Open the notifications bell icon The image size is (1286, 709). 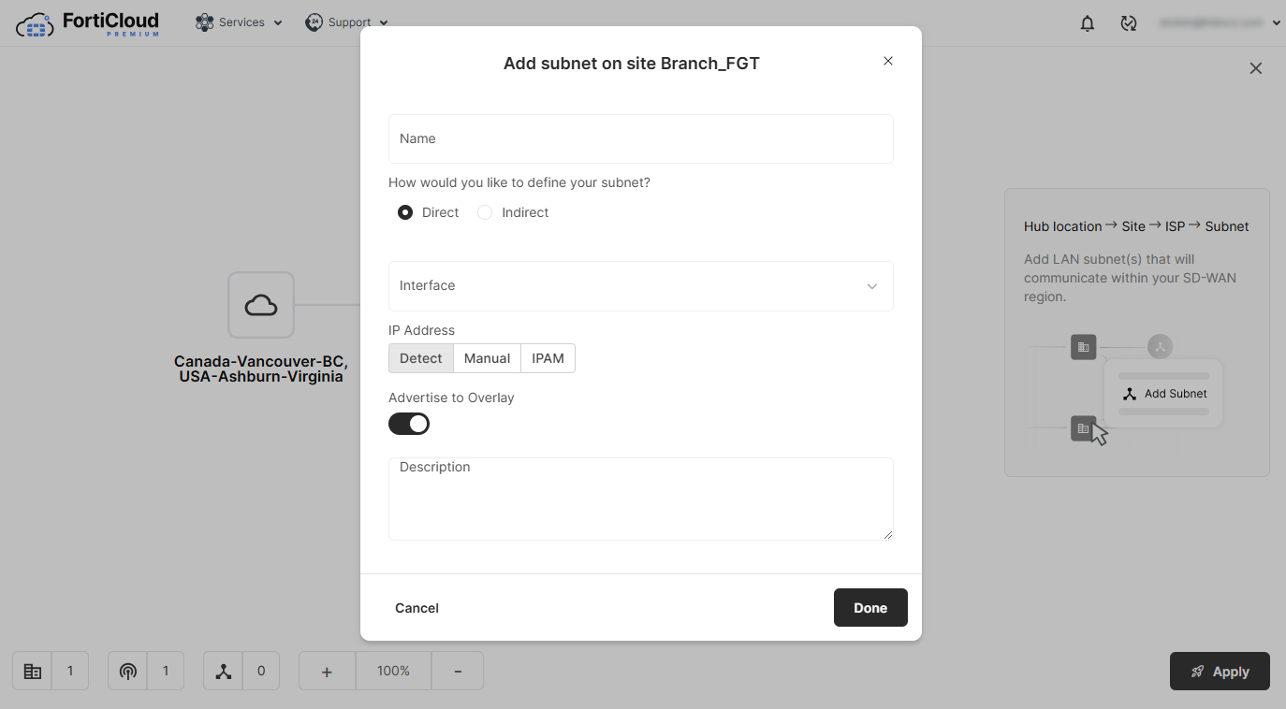point(1087,22)
